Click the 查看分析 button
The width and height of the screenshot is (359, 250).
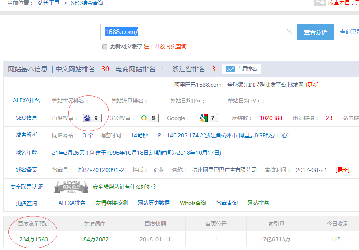[316, 32]
